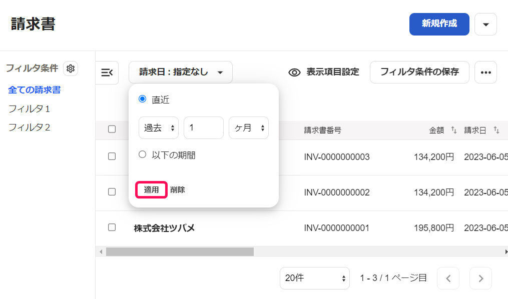Click invoice number INV-0000000001
Screen dimensions: 508x299
[x=337, y=228]
